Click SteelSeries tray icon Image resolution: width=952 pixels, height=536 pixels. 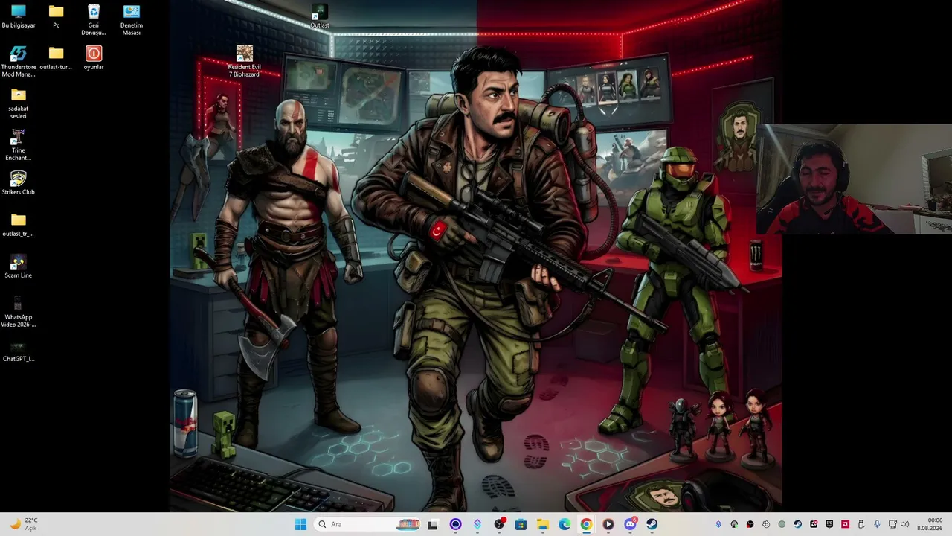click(766, 524)
